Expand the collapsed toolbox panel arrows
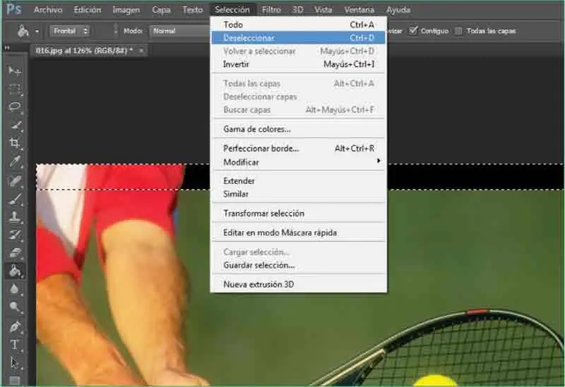 click(7, 47)
